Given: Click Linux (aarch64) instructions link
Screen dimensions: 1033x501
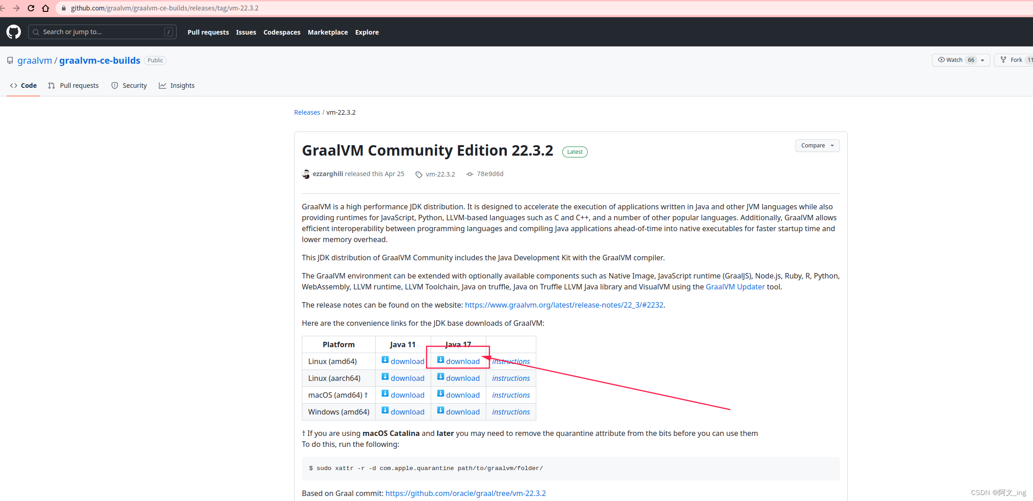Looking at the screenshot, I should (511, 378).
